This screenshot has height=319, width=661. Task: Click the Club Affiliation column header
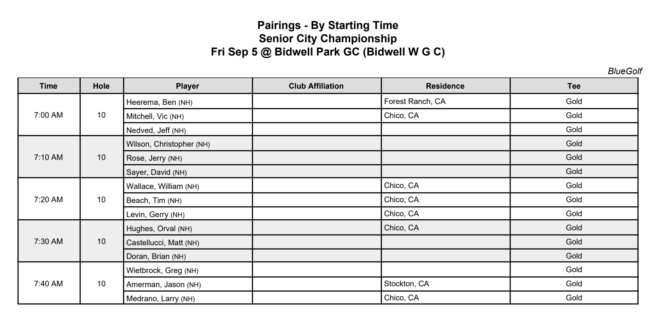coord(316,86)
